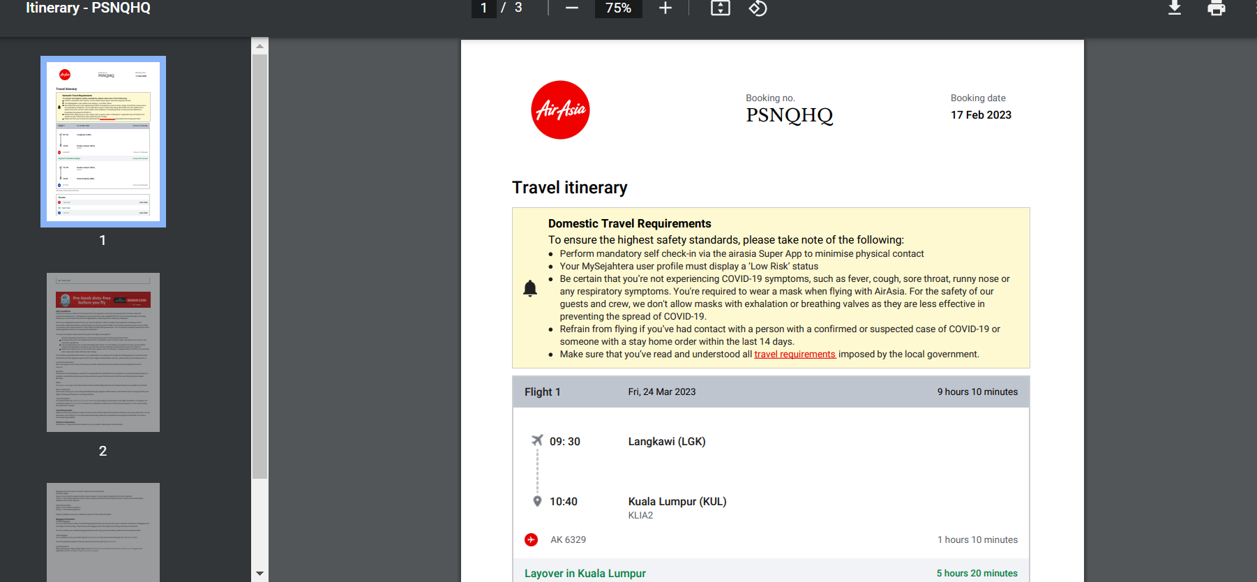
Task: Click the AirAsia logo
Action: [560, 110]
